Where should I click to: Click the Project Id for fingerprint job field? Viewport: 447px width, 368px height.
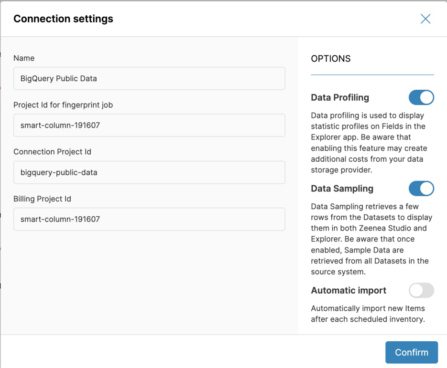pos(149,125)
